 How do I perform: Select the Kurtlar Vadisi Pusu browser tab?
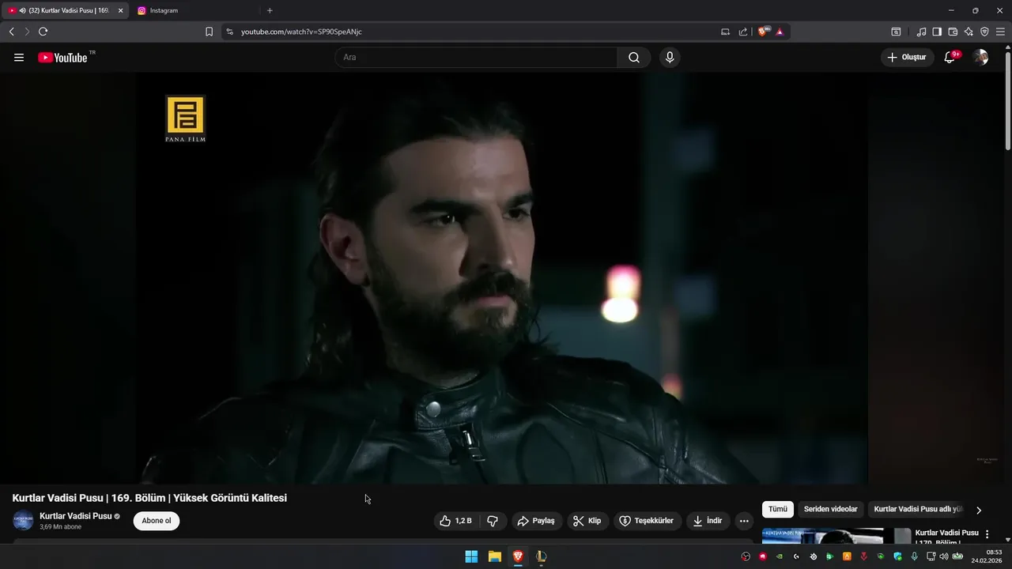[x=63, y=10]
